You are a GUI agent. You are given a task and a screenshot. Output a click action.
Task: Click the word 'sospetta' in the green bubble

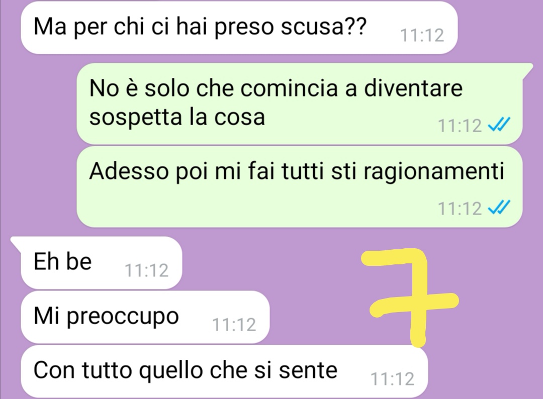pos(136,118)
